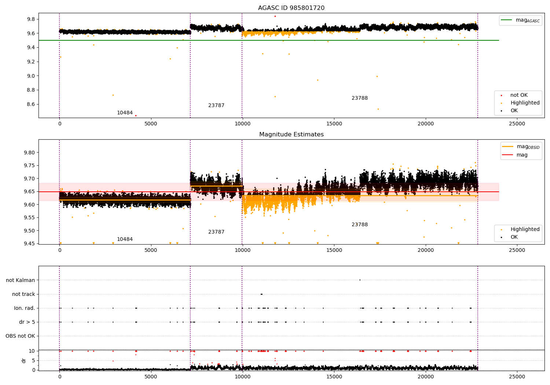The width and height of the screenshot is (550, 385).
Task: Click the 'OBS not OK' row label
Action: point(20,336)
